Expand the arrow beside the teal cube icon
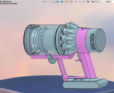The height and width of the screenshot is (93, 114). [101, 2]
